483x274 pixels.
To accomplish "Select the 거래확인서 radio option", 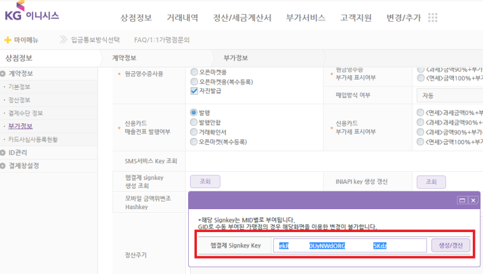I will tap(194, 132).
